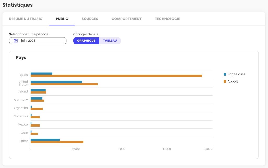Click the Argentina orange Appels bar
The width and height of the screenshot is (268, 168).
(x=37, y=109)
